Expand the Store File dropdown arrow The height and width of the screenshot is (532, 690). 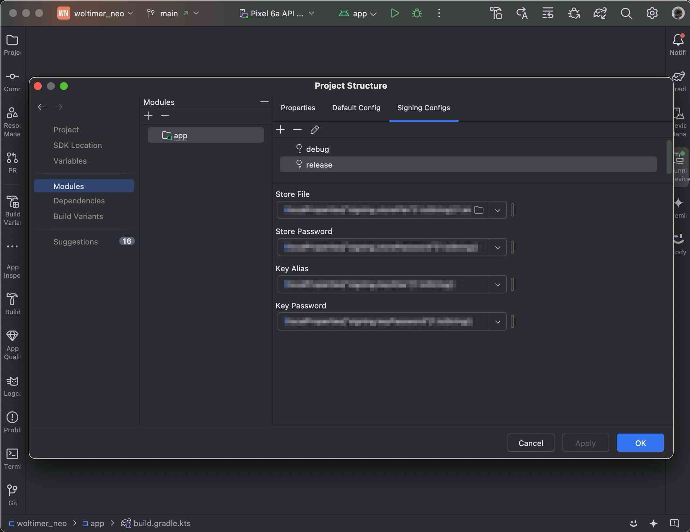pos(497,210)
